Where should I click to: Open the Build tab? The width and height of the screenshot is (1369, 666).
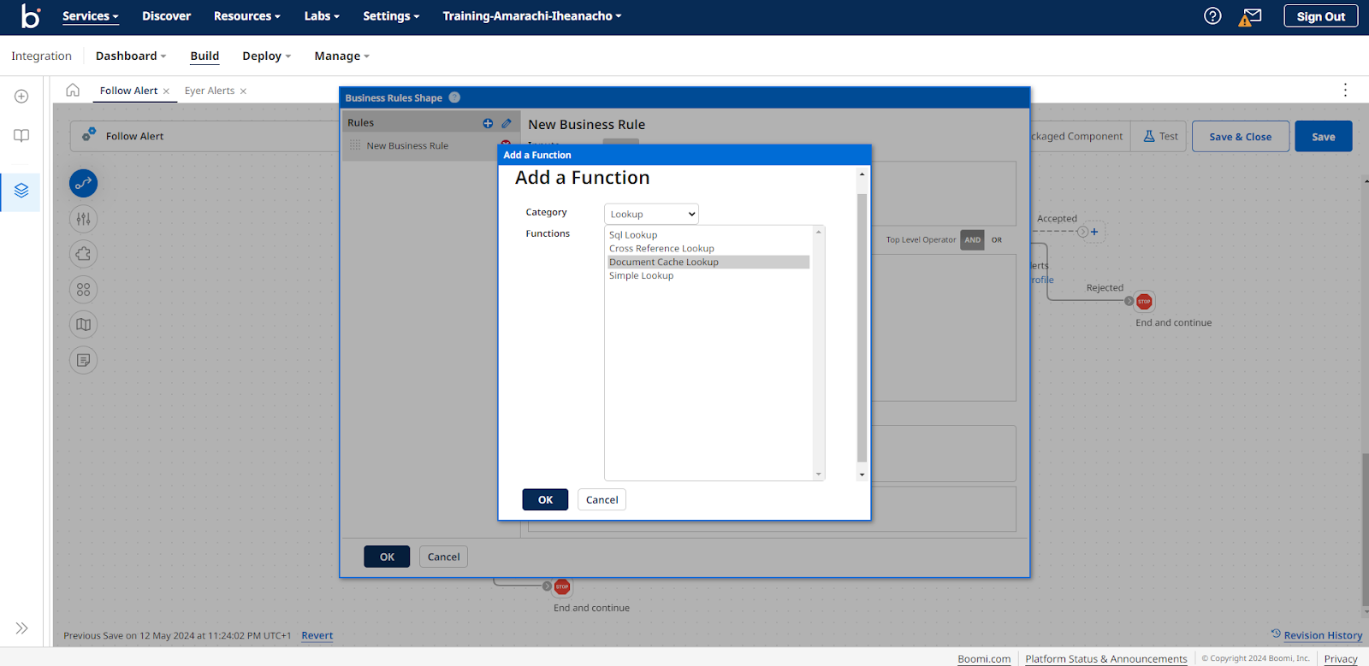pyautogui.click(x=204, y=56)
